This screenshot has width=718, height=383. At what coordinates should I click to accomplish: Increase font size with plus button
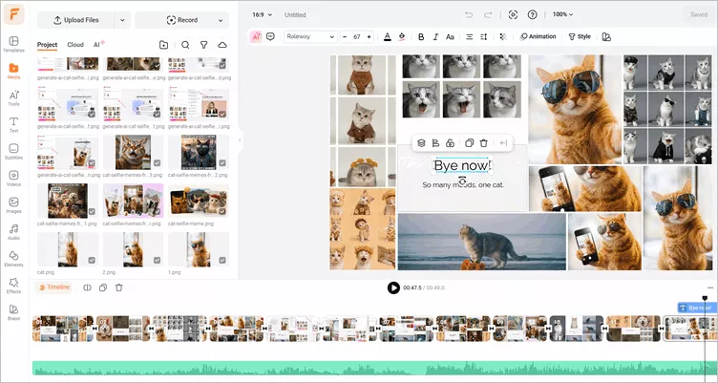click(x=370, y=36)
